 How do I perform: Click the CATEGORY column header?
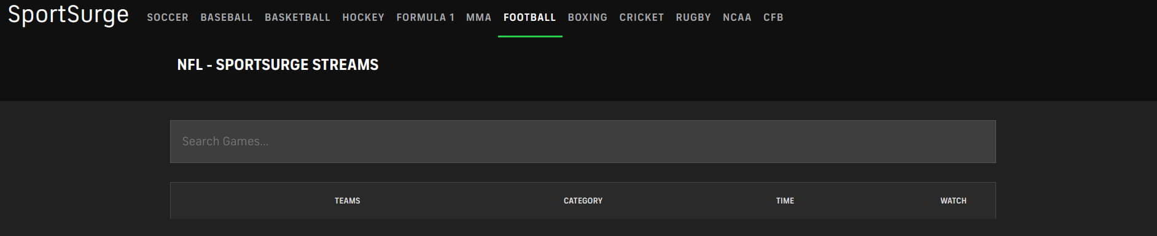583,201
